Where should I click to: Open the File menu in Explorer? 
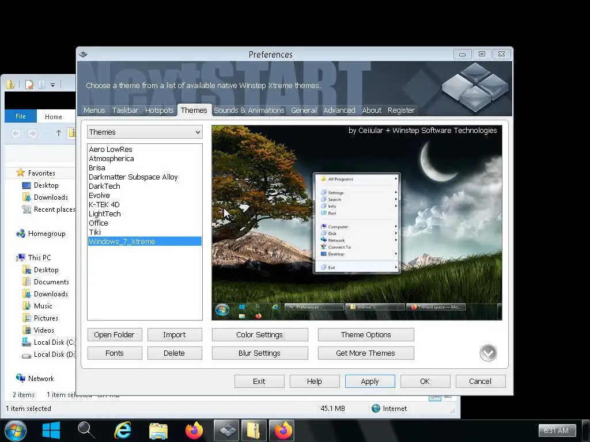[x=21, y=116]
